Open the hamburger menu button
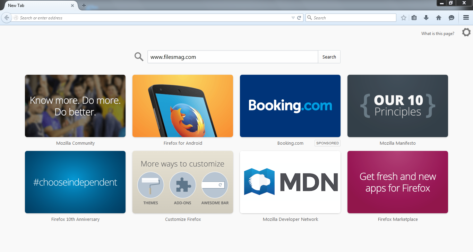This screenshot has height=252, width=473. point(466,18)
